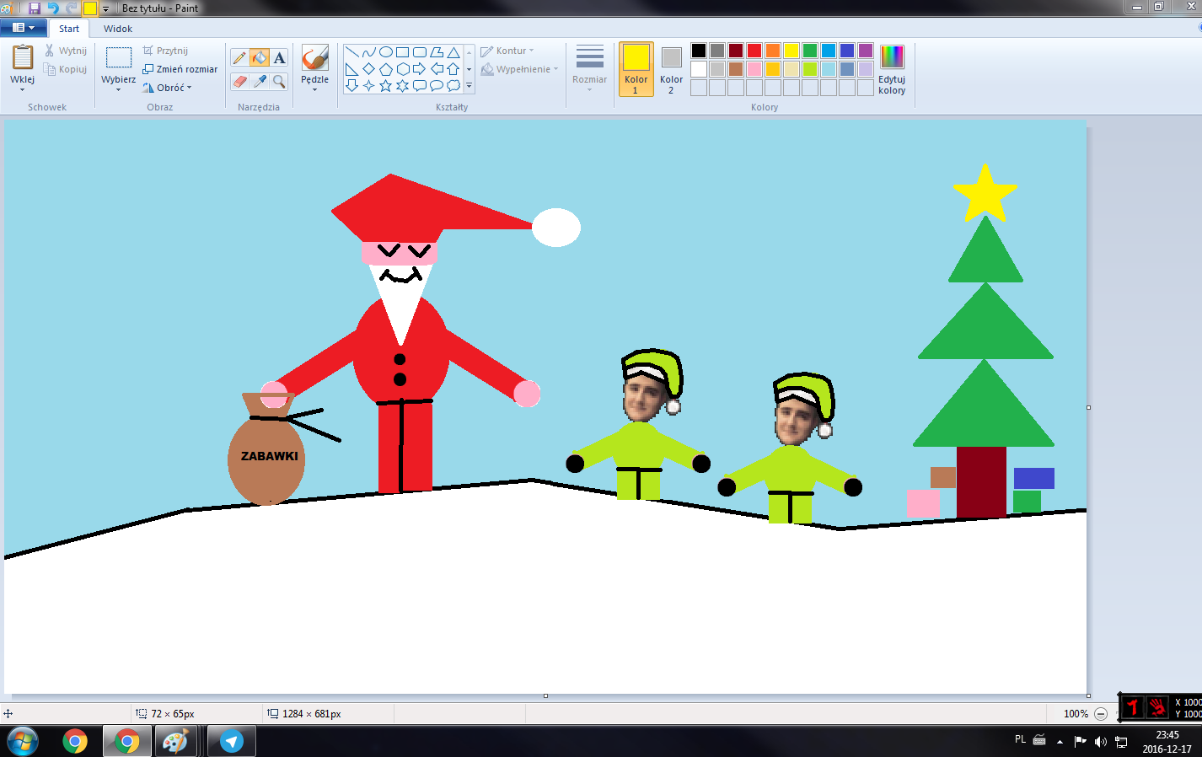This screenshot has height=757, width=1202.
Task: Open Customize Quick Access Toolbar arrow
Action: (106, 8)
